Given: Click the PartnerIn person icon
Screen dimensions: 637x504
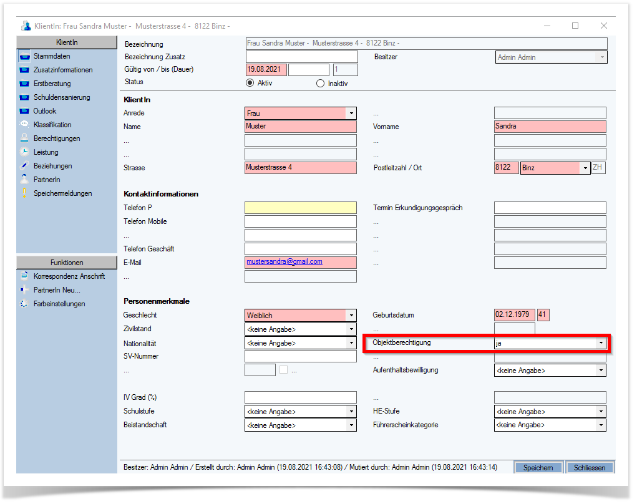Looking at the screenshot, I should tap(24, 179).
